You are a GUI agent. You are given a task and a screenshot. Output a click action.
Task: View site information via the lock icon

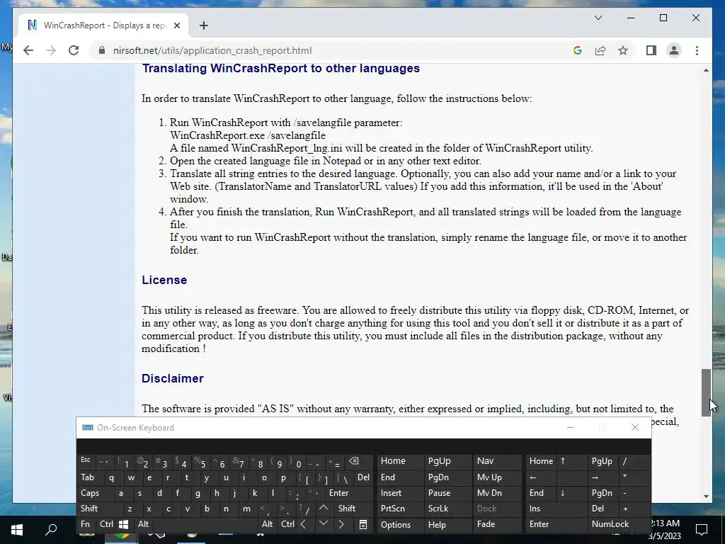[x=102, y=50]
